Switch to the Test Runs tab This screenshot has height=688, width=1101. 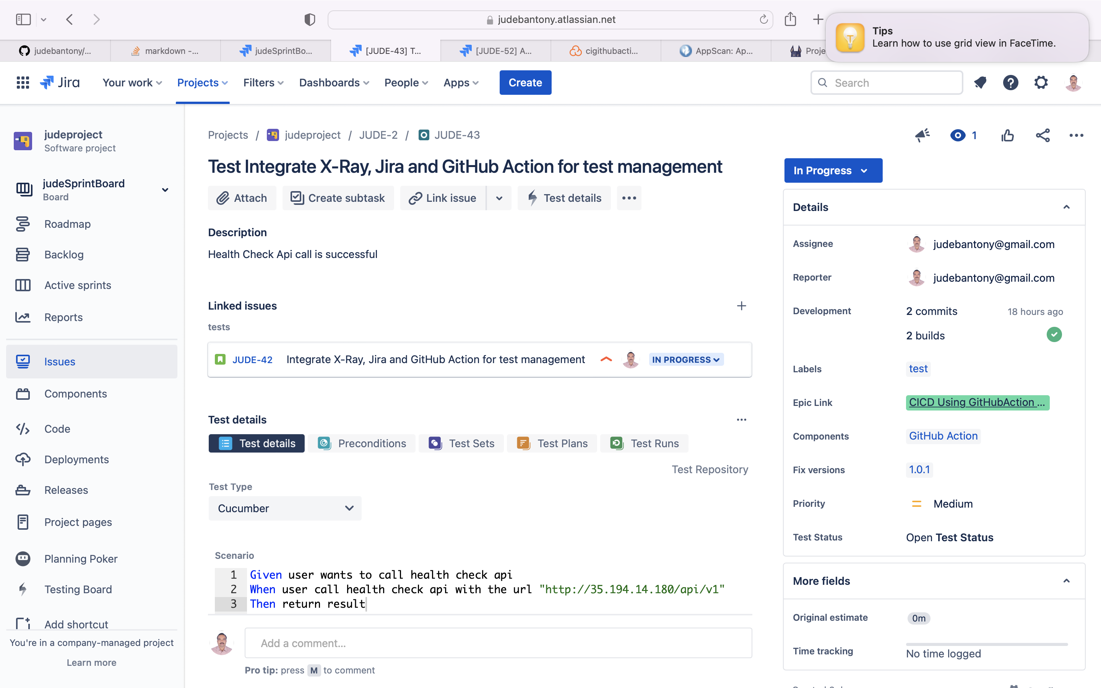[644, 443]
